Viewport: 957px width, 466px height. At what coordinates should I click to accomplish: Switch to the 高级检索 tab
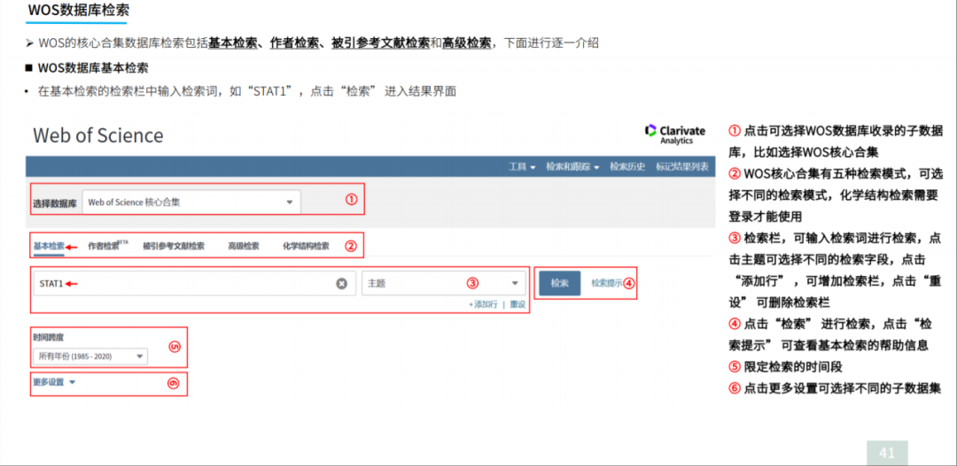click(243, 247)
